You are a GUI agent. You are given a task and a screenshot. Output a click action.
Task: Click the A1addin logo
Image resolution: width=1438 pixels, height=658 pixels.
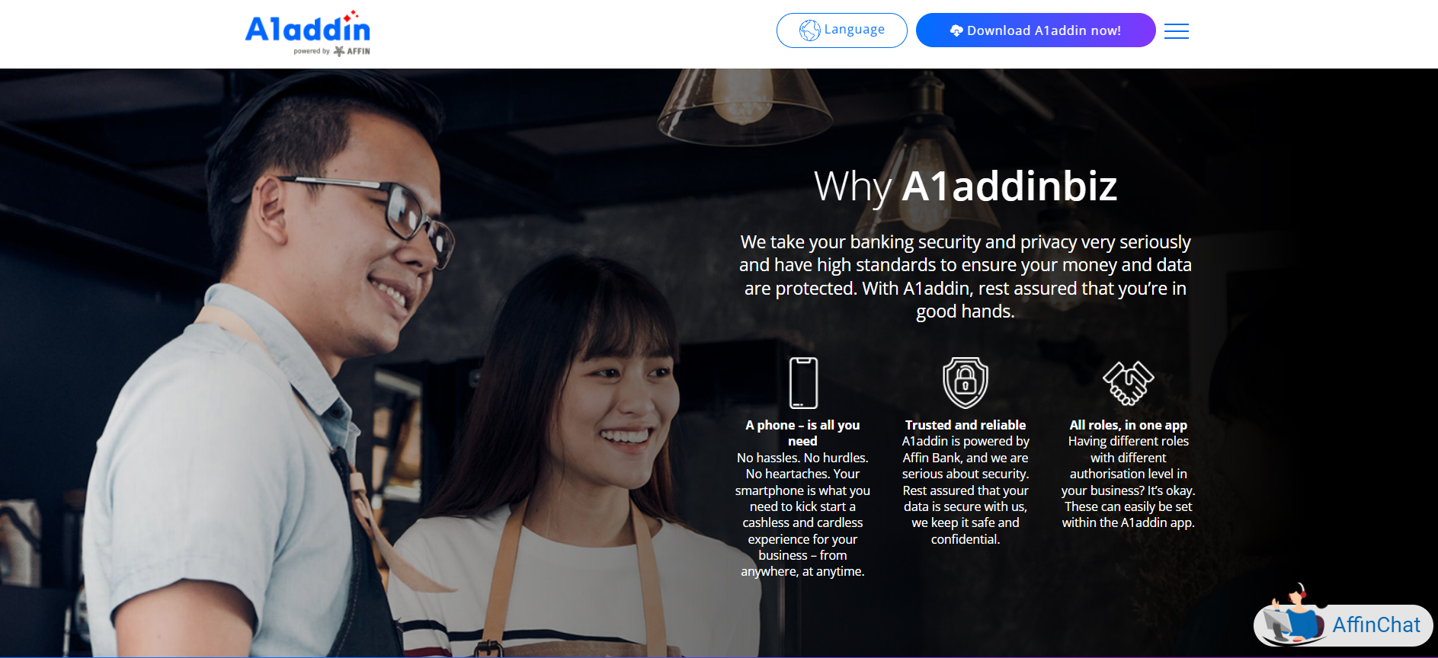click(x=307, y=33)
